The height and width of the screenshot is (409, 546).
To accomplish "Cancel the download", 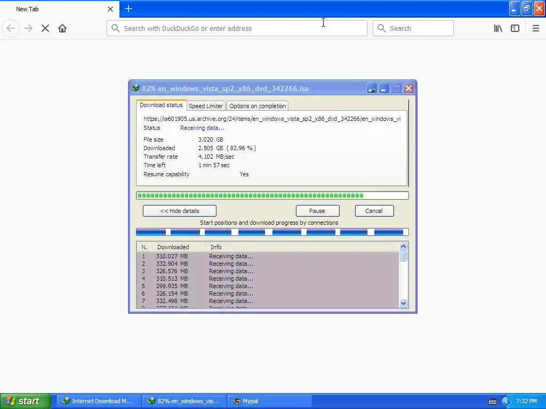I will tap(374, 211).
